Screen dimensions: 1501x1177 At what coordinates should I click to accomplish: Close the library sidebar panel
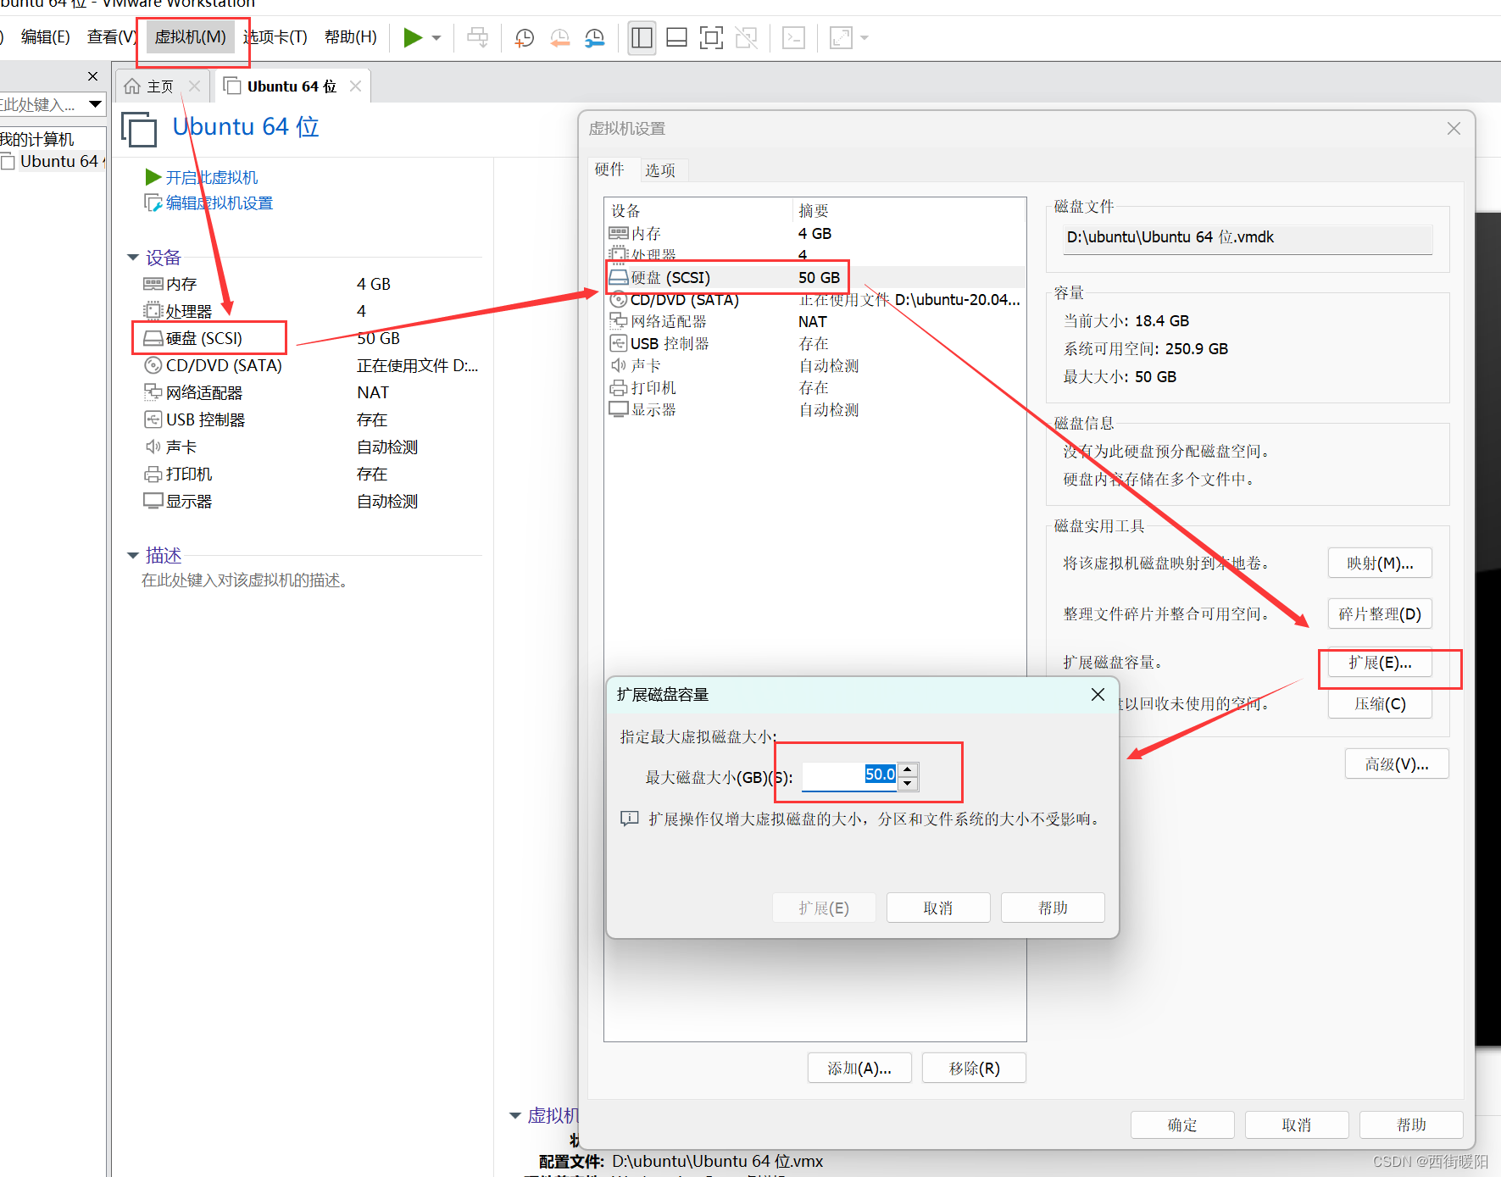pyautogui.click(x=92, y=76)
